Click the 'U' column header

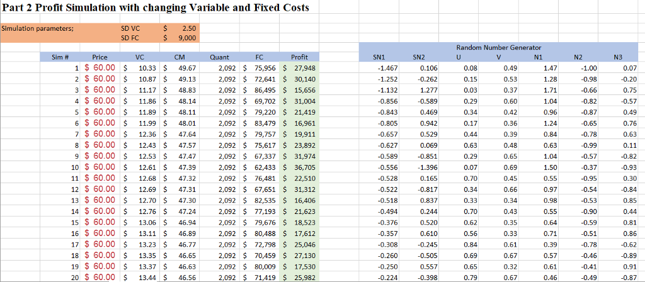pyautogui.click(x=459, y=58)
